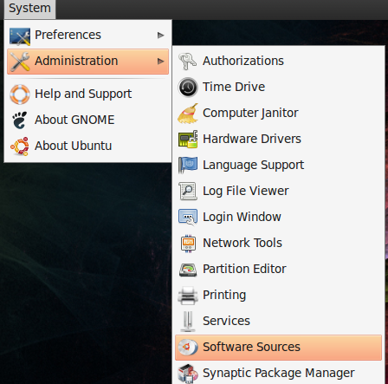Click the Administration tools icon
This screenshot has width=388, height=384.
click(20, 62)
